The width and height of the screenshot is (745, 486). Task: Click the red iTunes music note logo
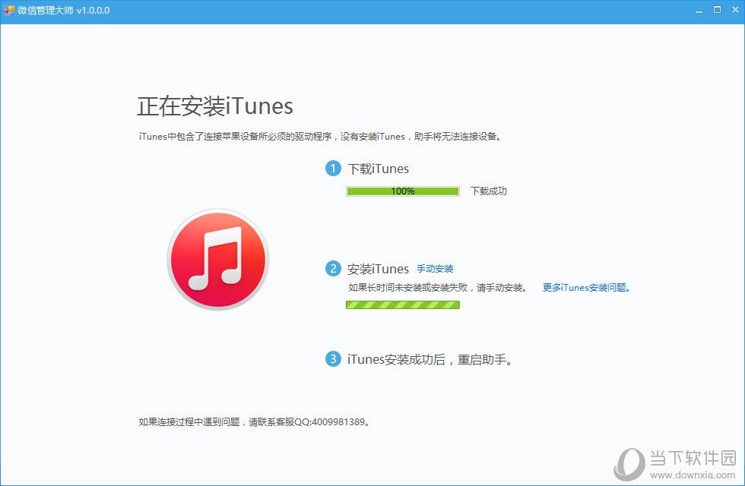click(218, 260)
